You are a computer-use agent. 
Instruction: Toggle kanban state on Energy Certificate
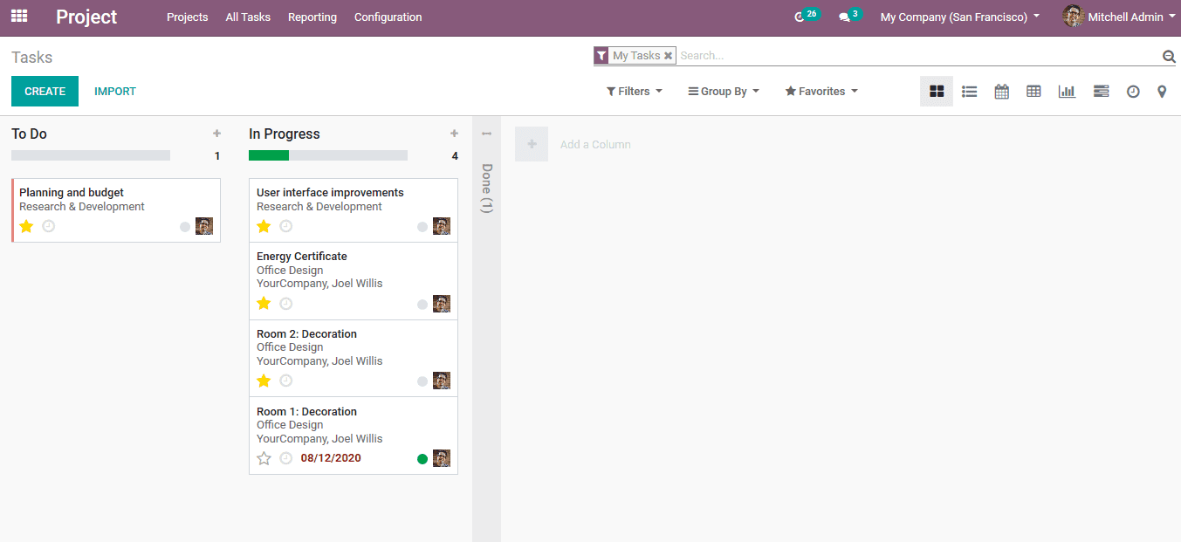(422, 305)
